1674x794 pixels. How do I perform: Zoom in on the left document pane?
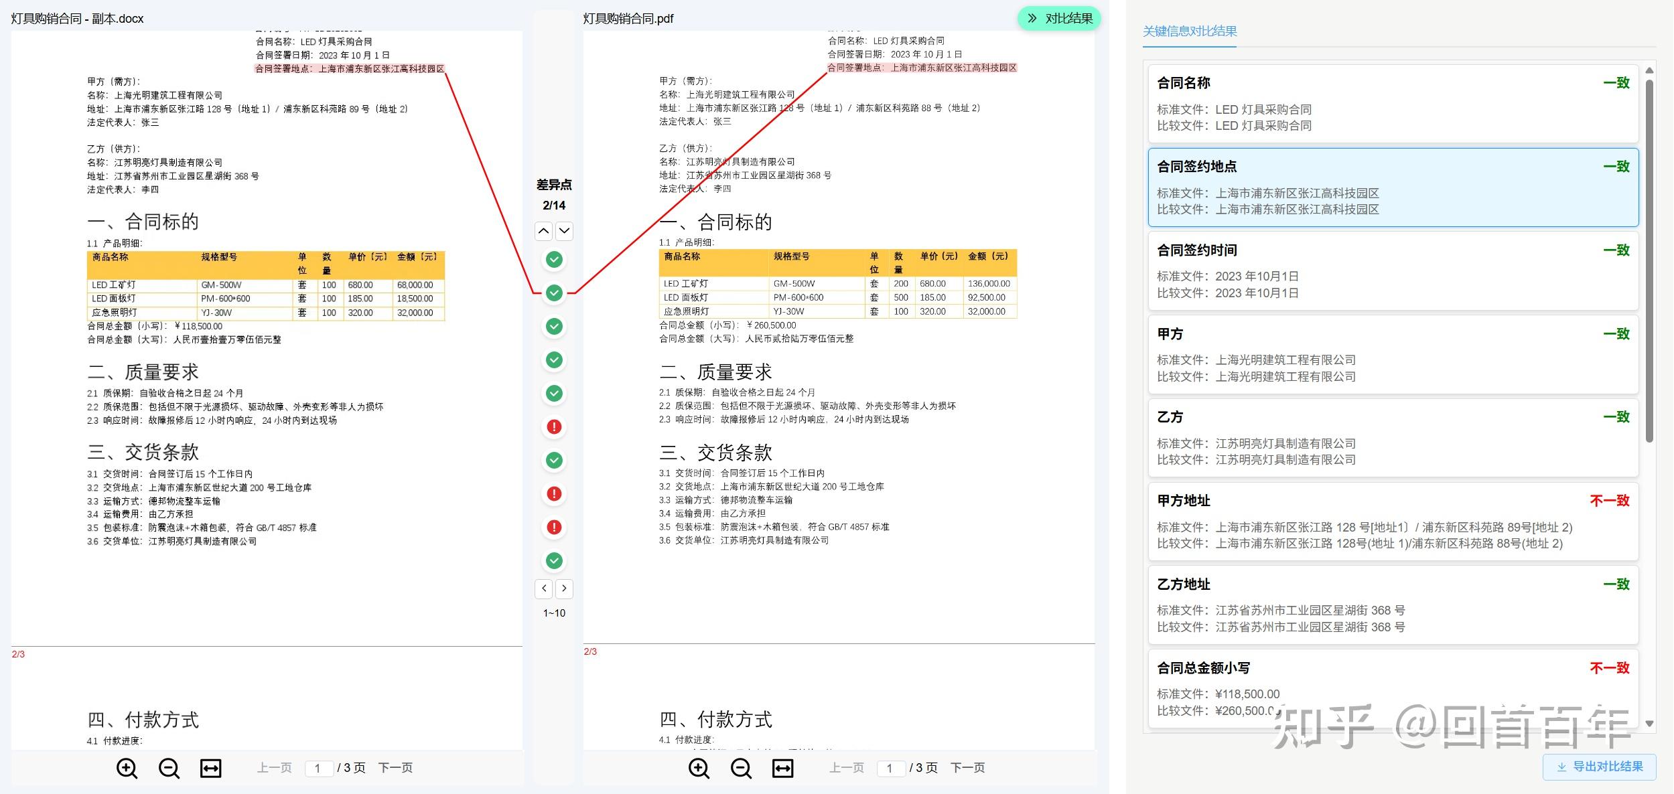[x=126, y=768]
